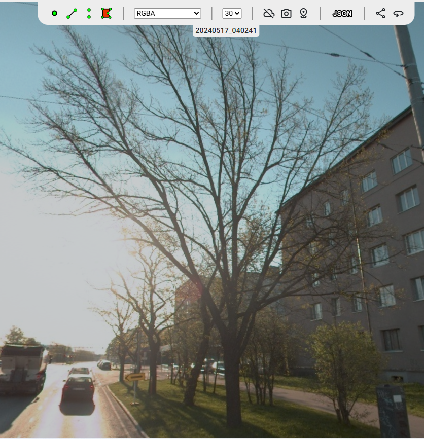
Task: Toggle the crossed-out cloud icon
Action: point(269,13)
